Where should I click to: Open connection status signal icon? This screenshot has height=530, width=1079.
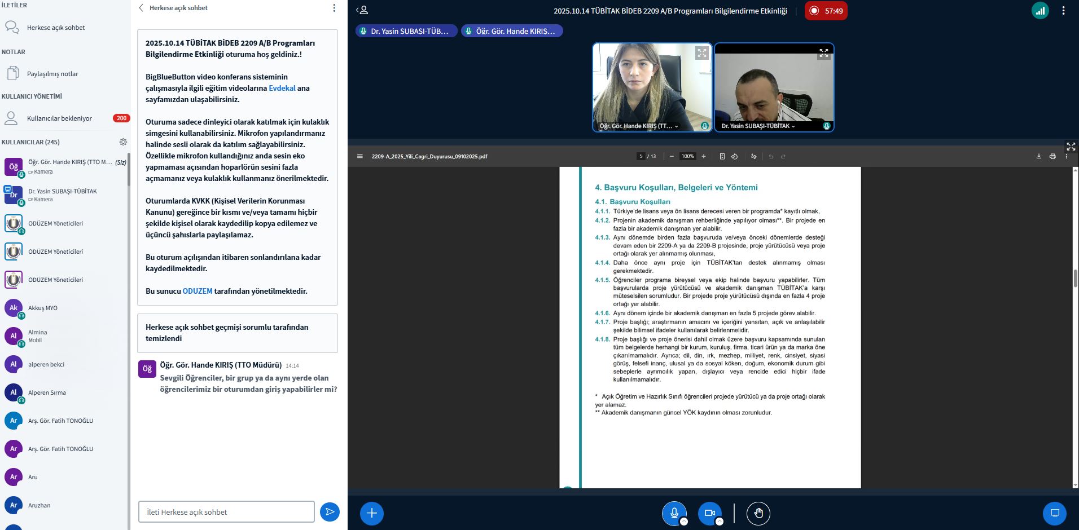tap(1040, 11)
